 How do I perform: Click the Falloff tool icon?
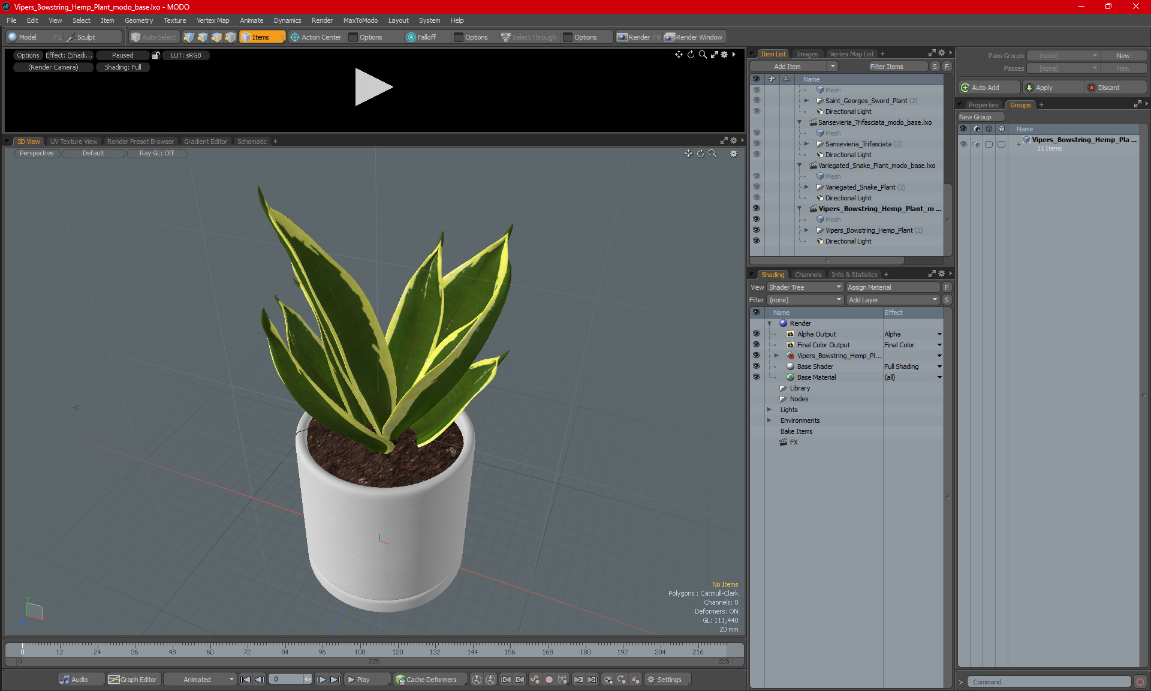[411, 37]
